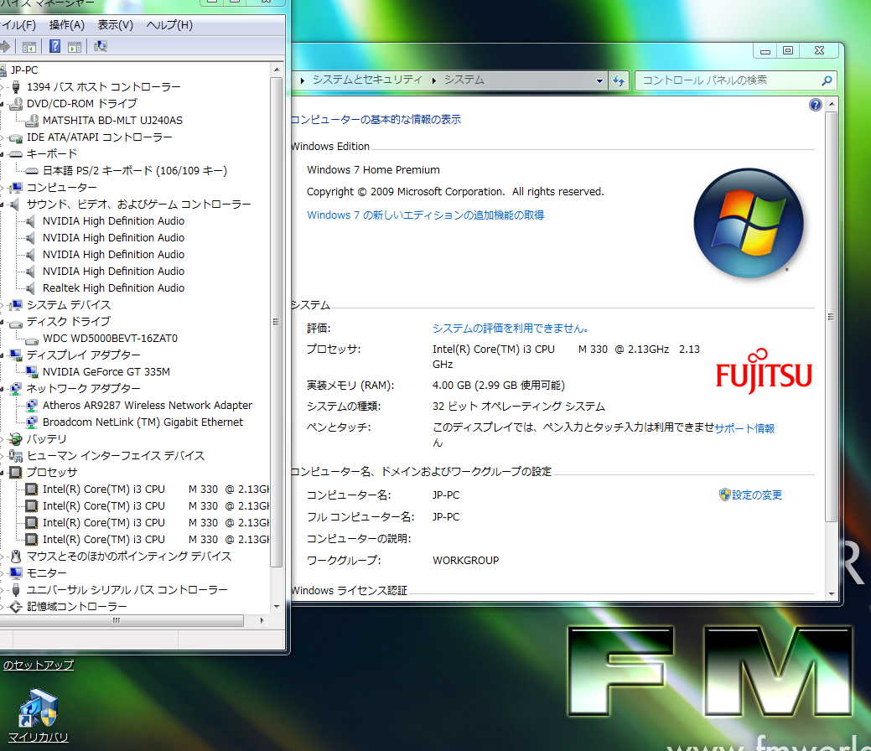This screenshot has height=751, width=871.
Task: Click the システム デバイス category icon
Action: click(16, 305)
